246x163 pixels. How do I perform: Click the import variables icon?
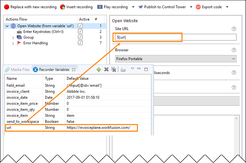[x=123, y=70]
